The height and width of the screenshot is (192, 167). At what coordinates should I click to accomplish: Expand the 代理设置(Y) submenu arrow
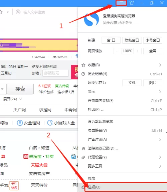[x=160, y=157]
